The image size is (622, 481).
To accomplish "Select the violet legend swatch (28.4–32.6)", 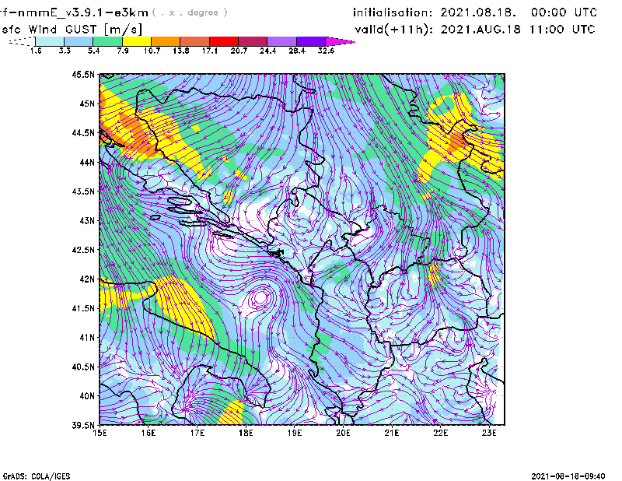I will coord(311,41).
